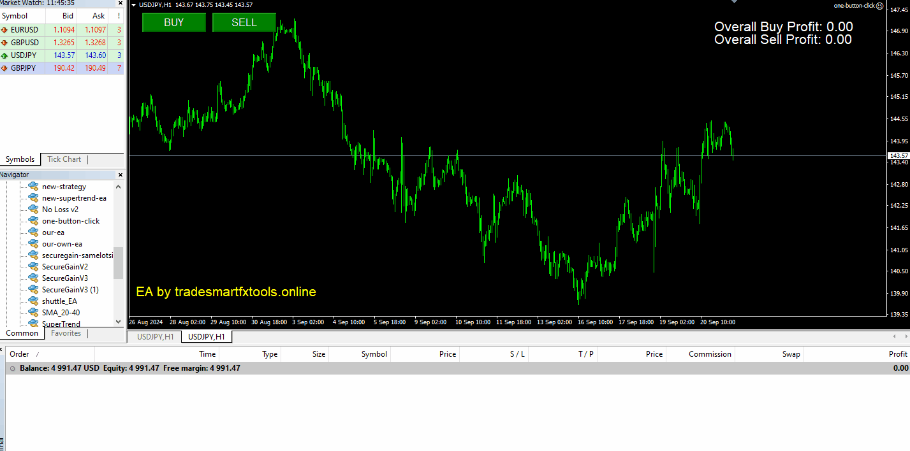The height and width of the screenshot is (451, 910).
Task: Select GBPJPY row in Market Watch
Action: point(23,68)
